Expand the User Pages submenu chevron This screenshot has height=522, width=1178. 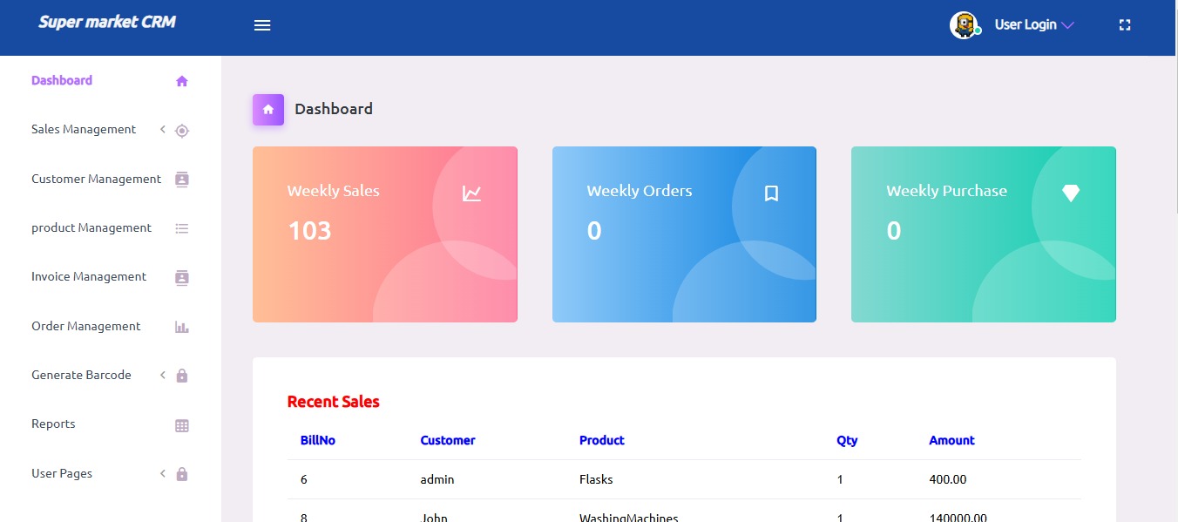[163, 473]
